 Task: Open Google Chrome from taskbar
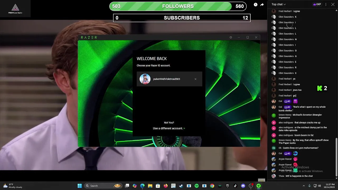click(212, 186)
